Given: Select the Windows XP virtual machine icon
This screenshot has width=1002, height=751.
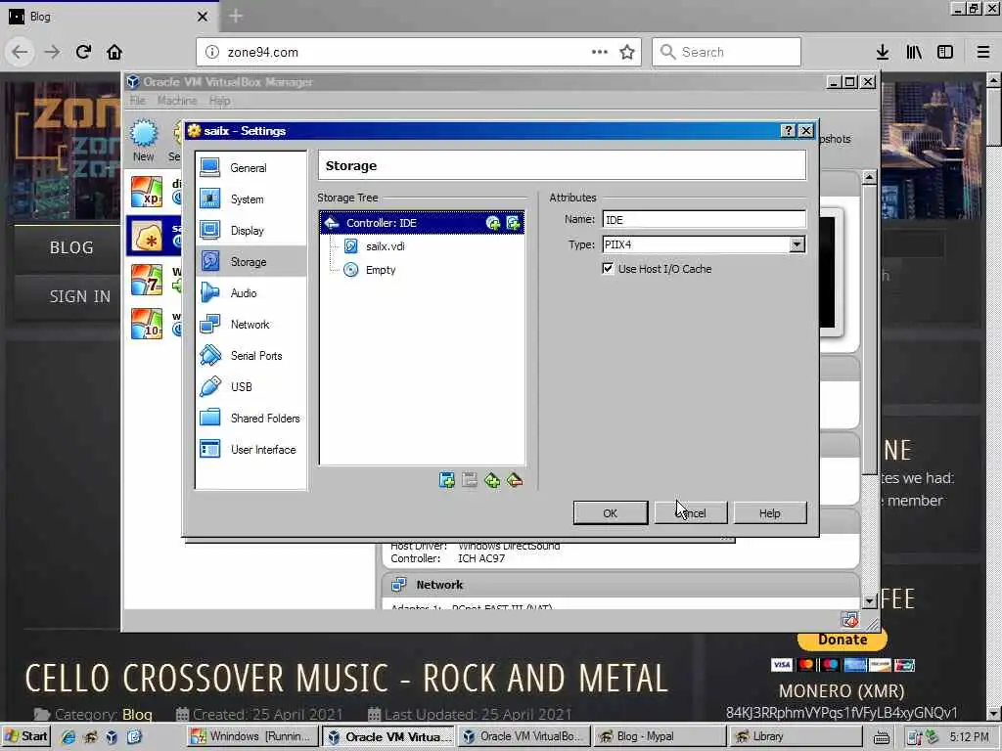Looking at the screenshot, I should (x=147, y=193).
